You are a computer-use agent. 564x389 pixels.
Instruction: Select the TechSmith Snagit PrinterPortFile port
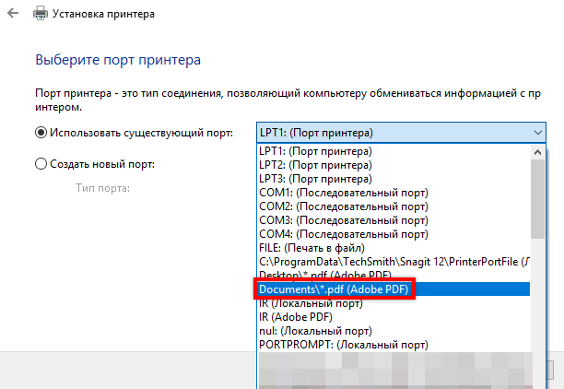392,261
